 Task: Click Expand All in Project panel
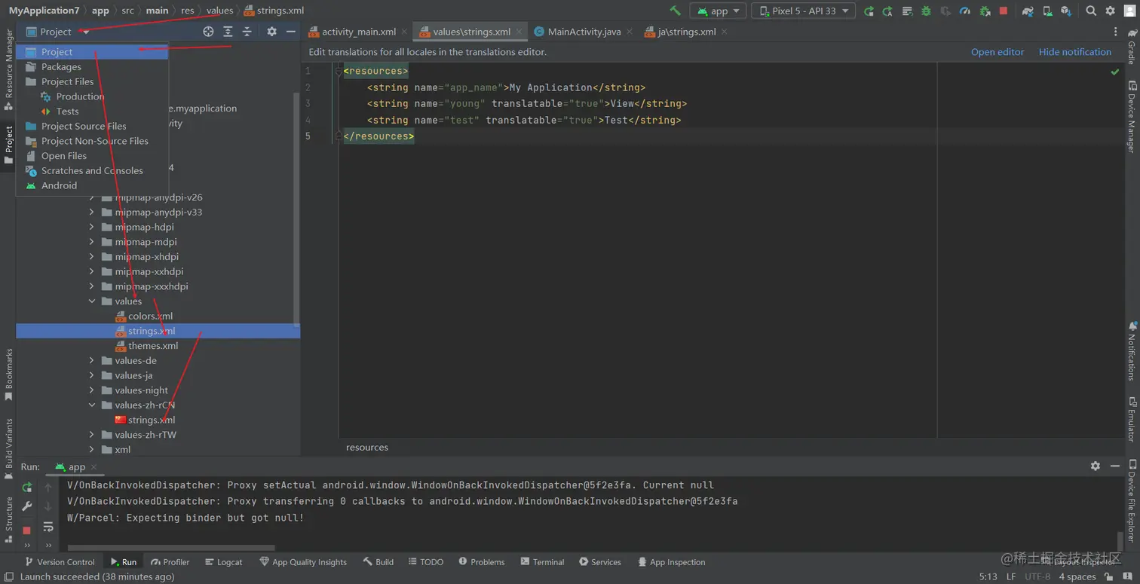(x=228, y=32)
